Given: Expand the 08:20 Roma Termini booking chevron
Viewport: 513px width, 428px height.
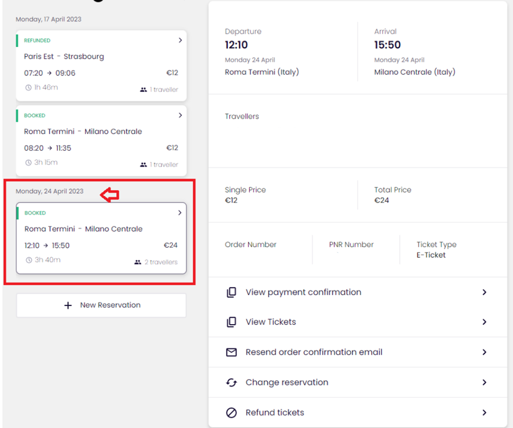Looking at the screenshot, I should click(180, 115).
